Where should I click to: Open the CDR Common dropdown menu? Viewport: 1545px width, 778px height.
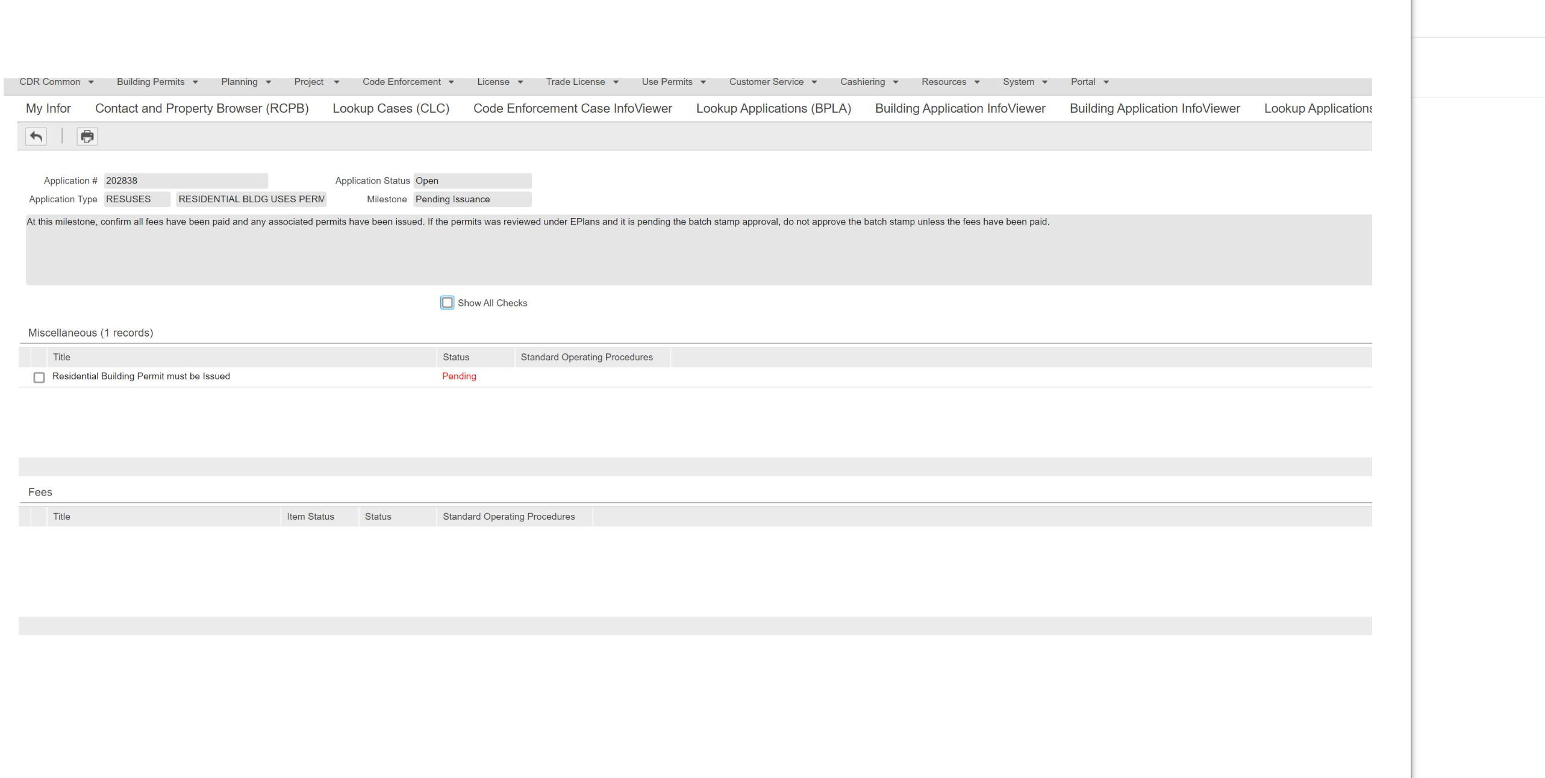[x=57, y=82]
